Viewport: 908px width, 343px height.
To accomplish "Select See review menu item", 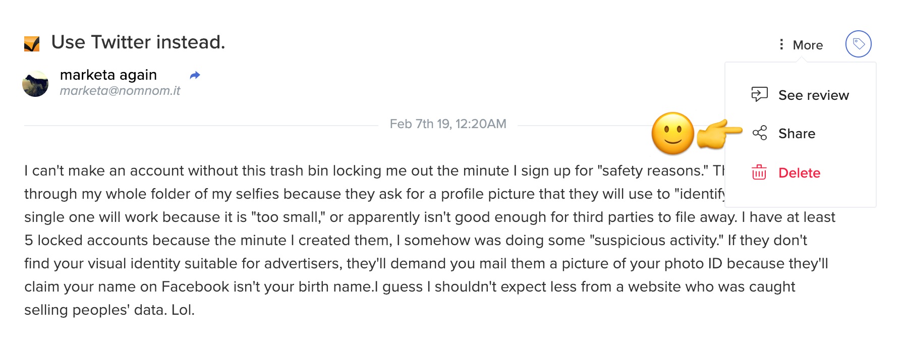I will point(801,95).
